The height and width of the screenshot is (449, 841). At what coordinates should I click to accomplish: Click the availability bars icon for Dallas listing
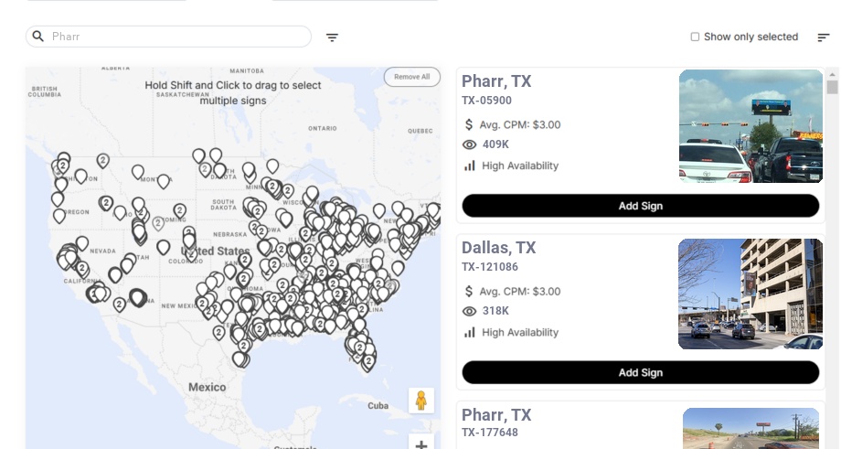(470, 332)
